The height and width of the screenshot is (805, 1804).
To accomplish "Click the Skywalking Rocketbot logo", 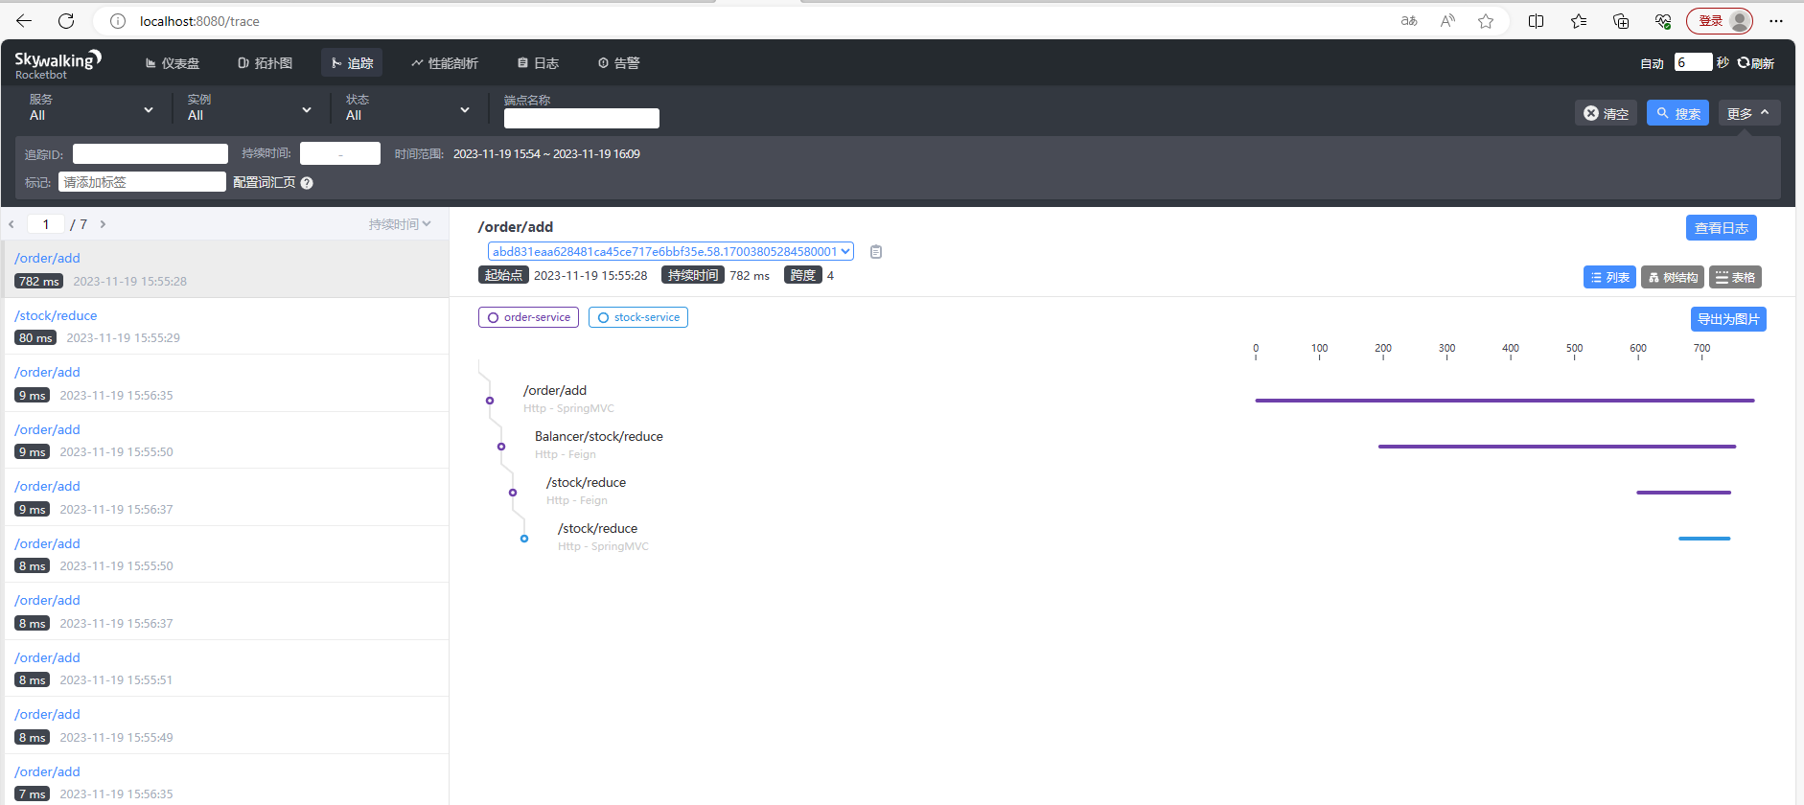I will (58, 63).
